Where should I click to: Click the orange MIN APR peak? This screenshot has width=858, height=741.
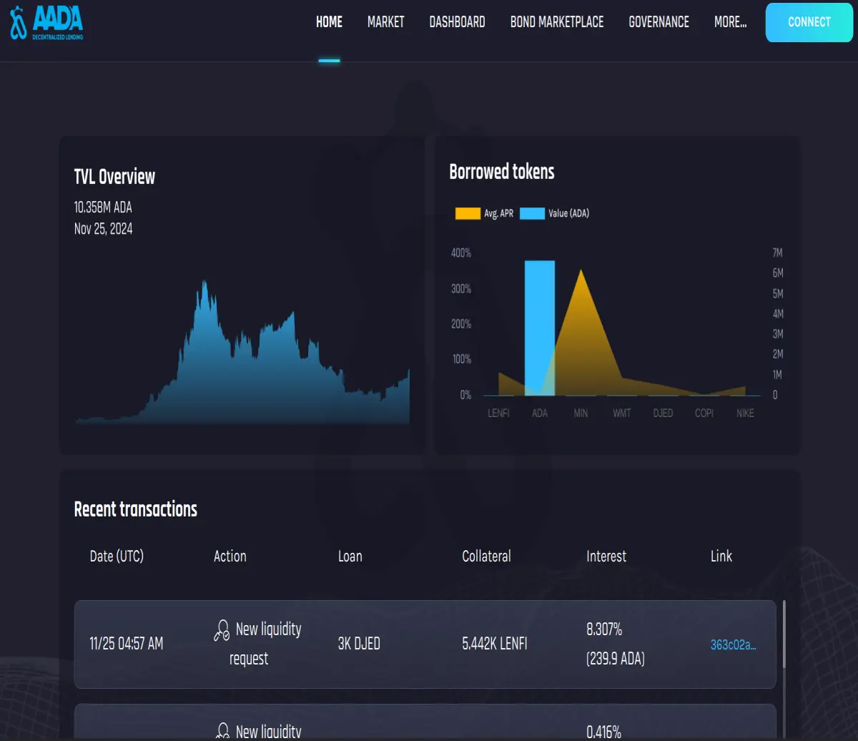tap(581, 270)
